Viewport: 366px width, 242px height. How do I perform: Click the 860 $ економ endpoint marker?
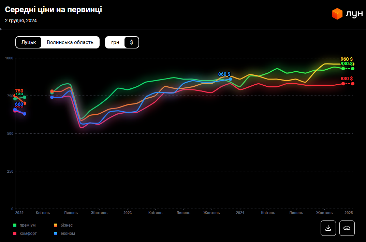click(230, 79)
